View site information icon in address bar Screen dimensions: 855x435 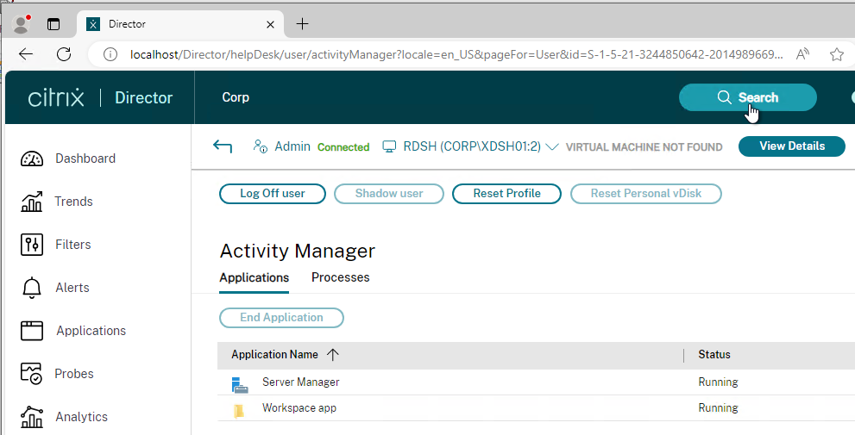110,54
